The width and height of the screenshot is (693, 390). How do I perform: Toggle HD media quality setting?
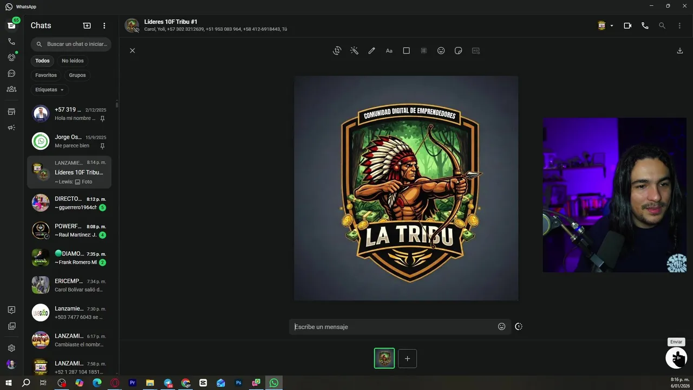click(x=476, y=50)
